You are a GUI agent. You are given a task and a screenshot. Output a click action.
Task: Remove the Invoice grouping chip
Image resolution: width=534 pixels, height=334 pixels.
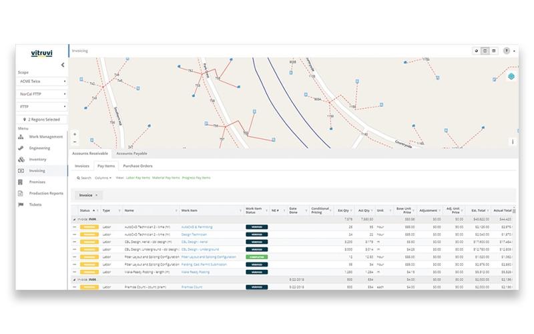pos(96,195)
